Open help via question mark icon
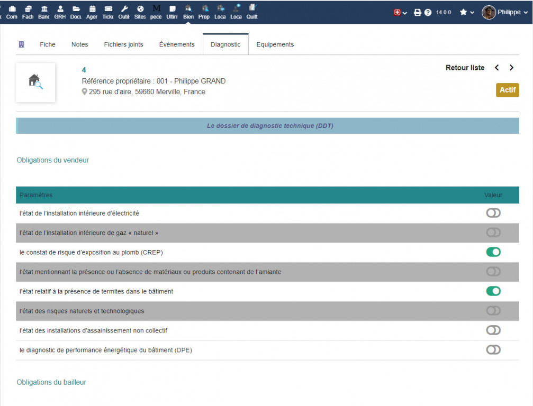 pyautogui.click(x=428, y=12)
